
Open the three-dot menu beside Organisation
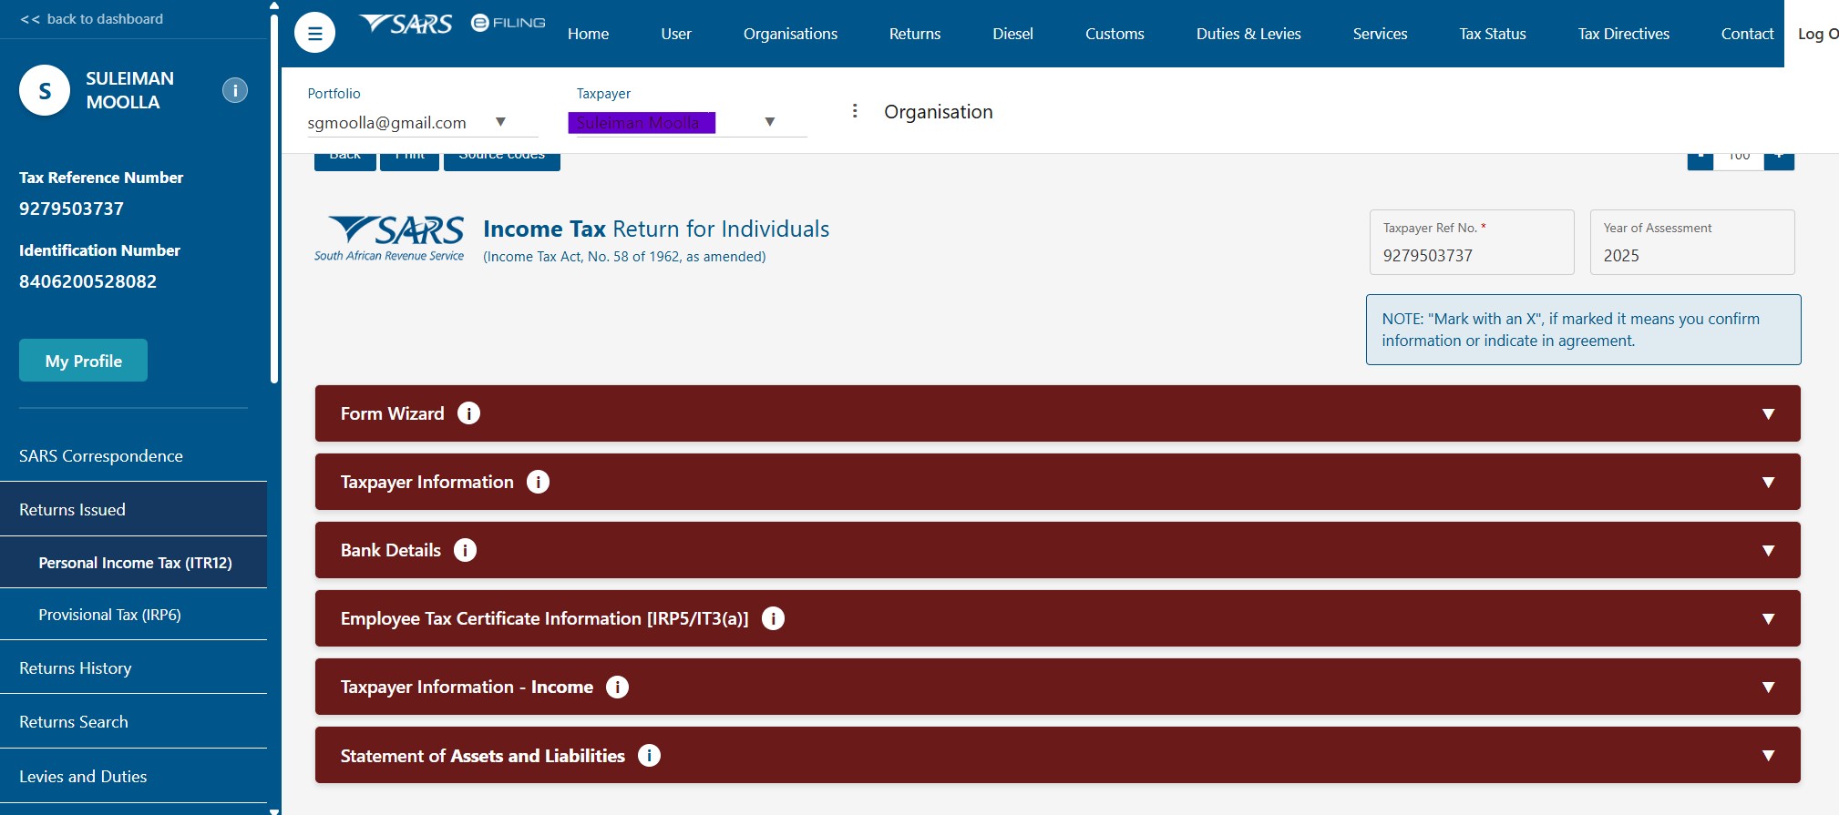pyautogui.click(x=855, y=111)
